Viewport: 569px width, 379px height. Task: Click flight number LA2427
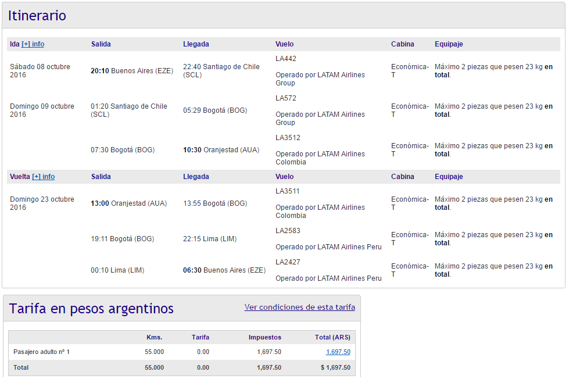(x=288, y=262)
